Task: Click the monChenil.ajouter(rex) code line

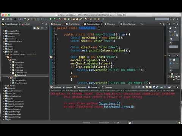Action: click(89, 60)
